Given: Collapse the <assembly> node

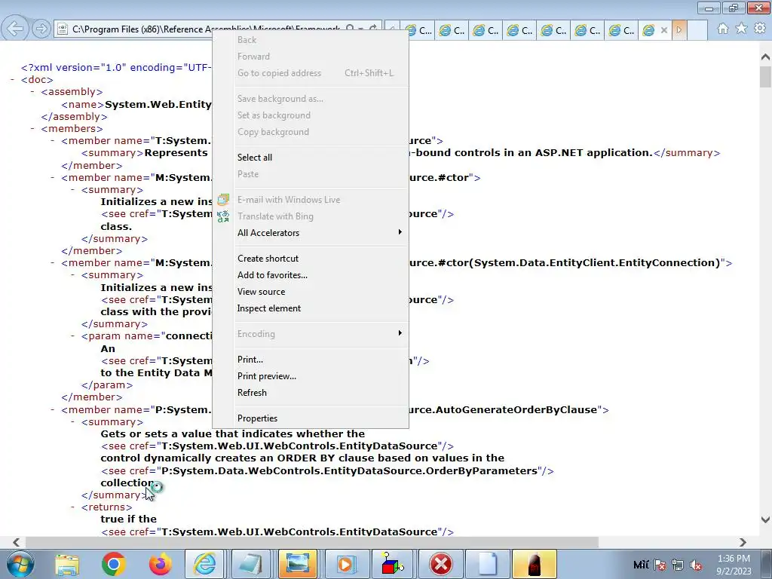Looking at the screenshot, I should point(32,91).
